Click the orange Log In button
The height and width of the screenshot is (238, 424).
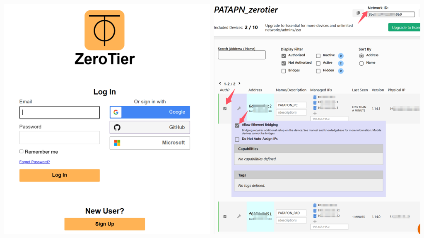pyautogui.click(x=59, y=175)
